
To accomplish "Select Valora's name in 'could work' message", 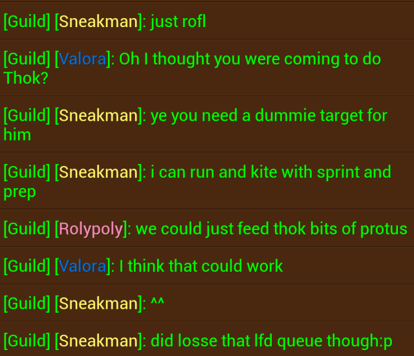I will (x=82, y=266).
